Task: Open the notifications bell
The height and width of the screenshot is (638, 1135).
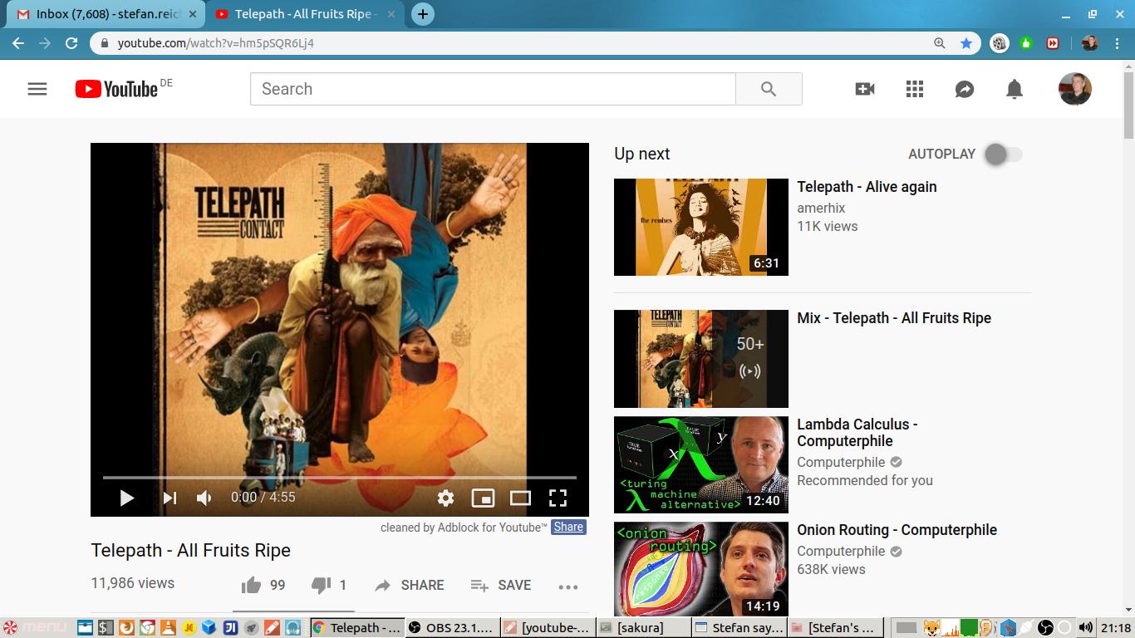Action: click(1015, 89)
